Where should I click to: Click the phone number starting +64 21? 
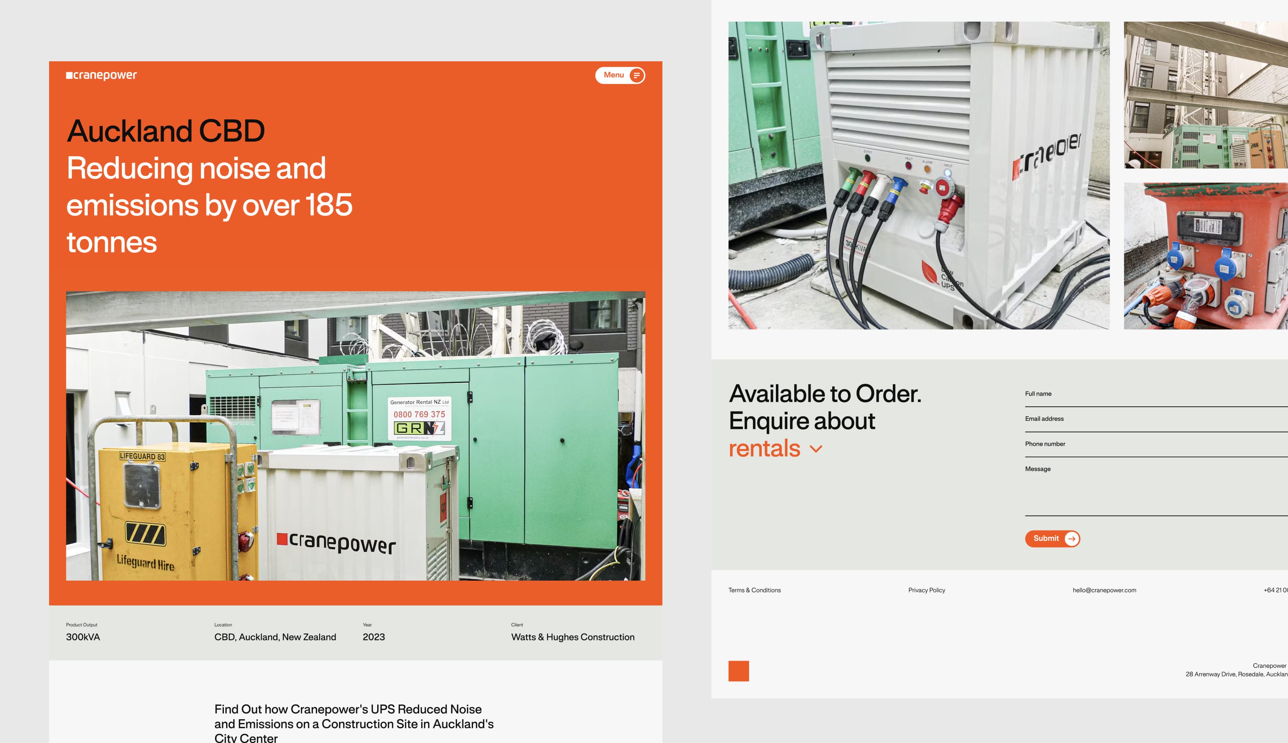point(1276,590)
